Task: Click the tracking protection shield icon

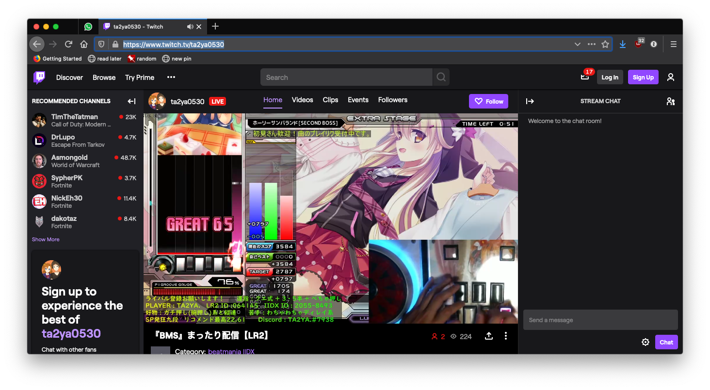Action: 101,44
